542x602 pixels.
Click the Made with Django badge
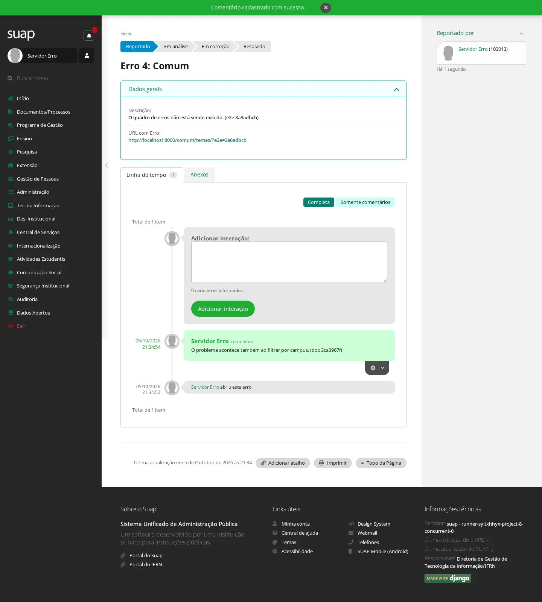click(448, 578)
